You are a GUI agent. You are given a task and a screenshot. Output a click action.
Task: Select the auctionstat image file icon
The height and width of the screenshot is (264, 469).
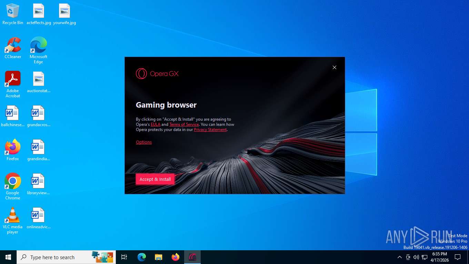pos(39,82)
